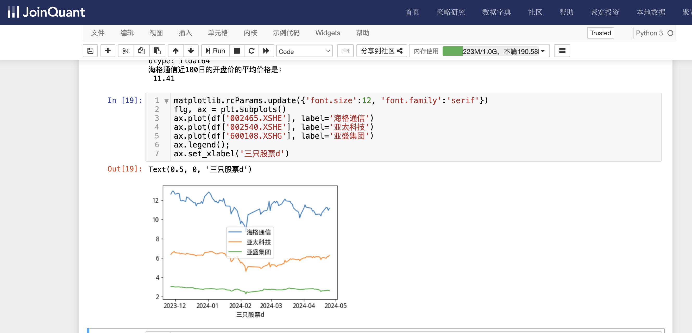The height and width of the screenshot is (333, 692).
Task: Open the command palette keyboard icon
Action: tap(345, 51)
